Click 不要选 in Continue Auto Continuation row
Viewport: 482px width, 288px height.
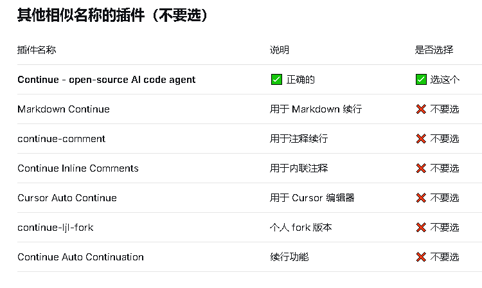(445, 257)
